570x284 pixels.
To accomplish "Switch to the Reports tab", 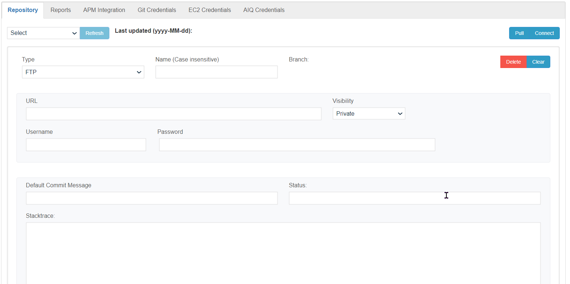I will coord(61,10).
